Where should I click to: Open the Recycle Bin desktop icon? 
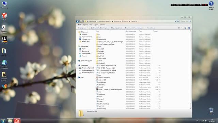point(211,111)
